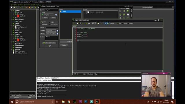This screenshot has width=185, height=104.
Task: Toggle the Visible checkbox
Action: click(41, 22)
